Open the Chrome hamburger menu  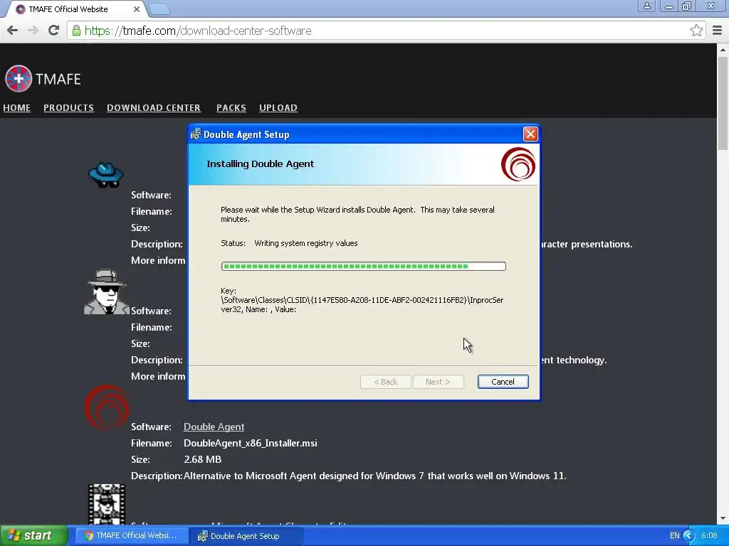point(717,31)
